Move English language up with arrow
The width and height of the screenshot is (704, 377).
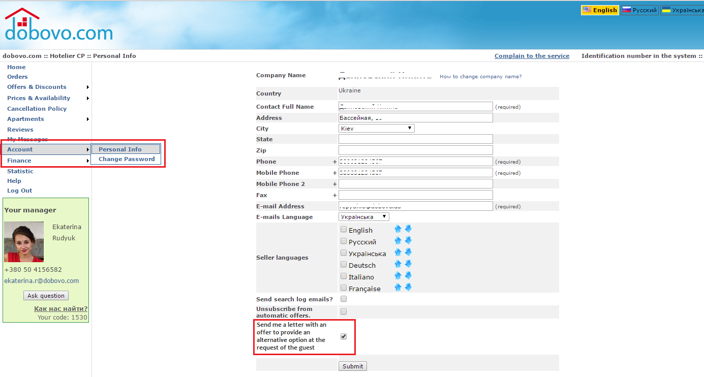coord(398,229)
